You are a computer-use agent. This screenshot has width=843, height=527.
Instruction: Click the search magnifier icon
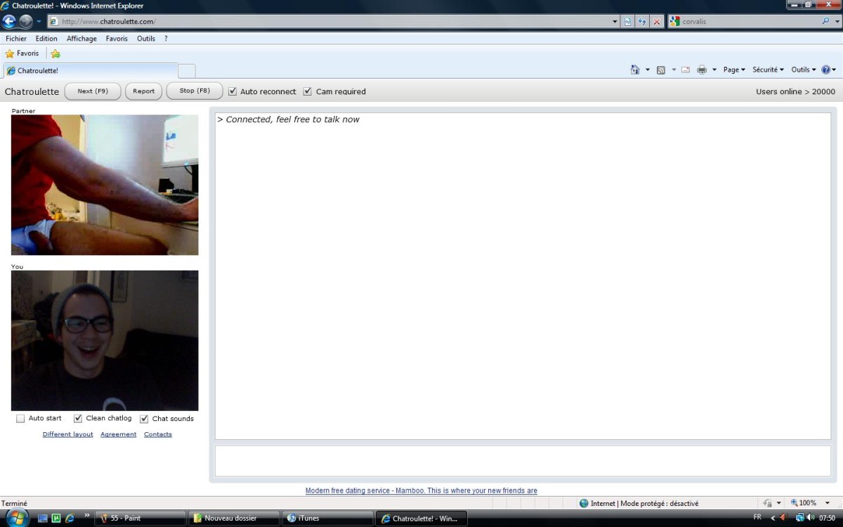[826, 21]
